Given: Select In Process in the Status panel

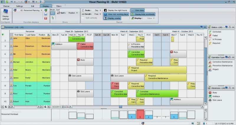Looking at the screenshot, I should pyautogui.click(x=215, y=39).
